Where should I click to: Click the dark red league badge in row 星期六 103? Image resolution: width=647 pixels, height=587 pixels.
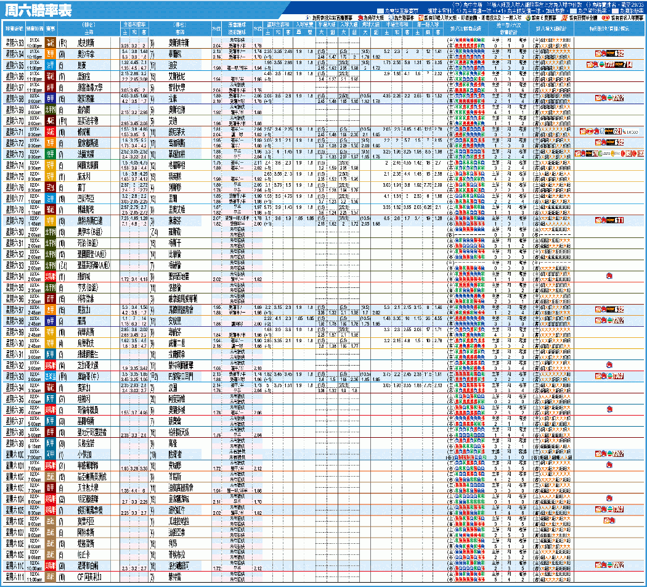click(x=51, y=488)
